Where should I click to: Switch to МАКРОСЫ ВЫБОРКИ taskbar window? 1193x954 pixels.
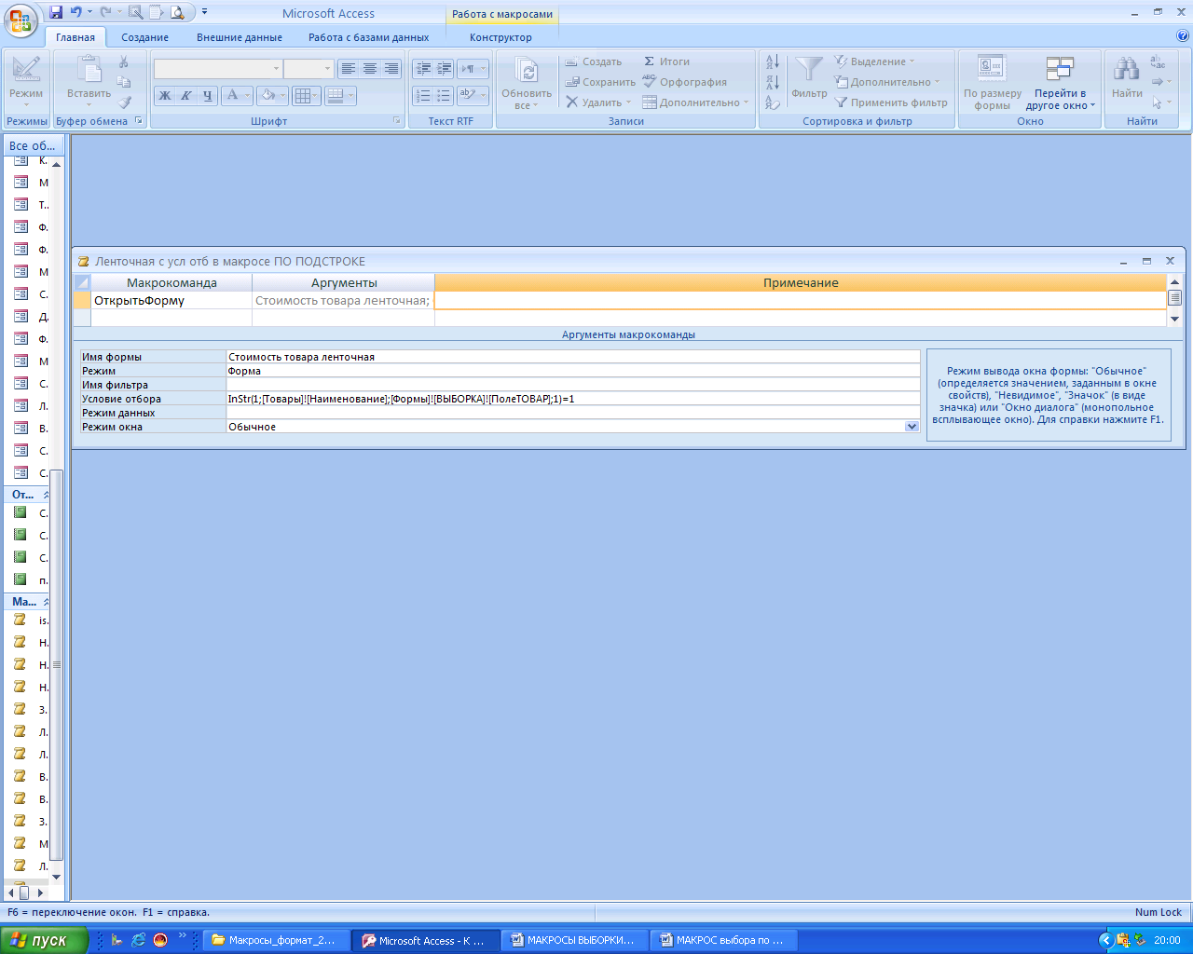tap(573, 940)
